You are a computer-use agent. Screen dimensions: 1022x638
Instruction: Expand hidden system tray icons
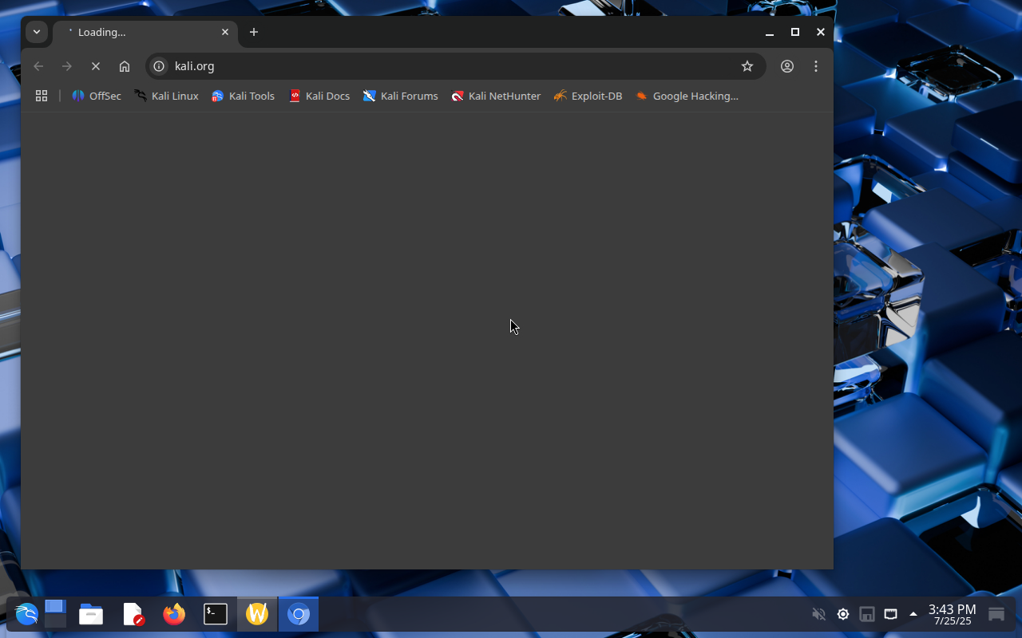click(913, 614)
